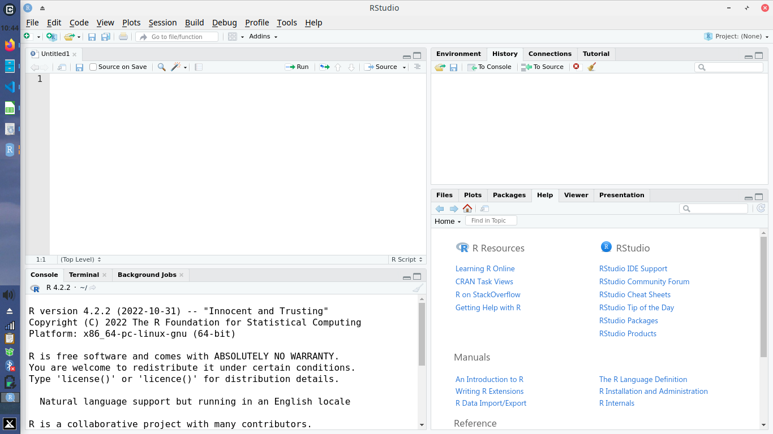Save history to file icon

[x=453, y=67]
